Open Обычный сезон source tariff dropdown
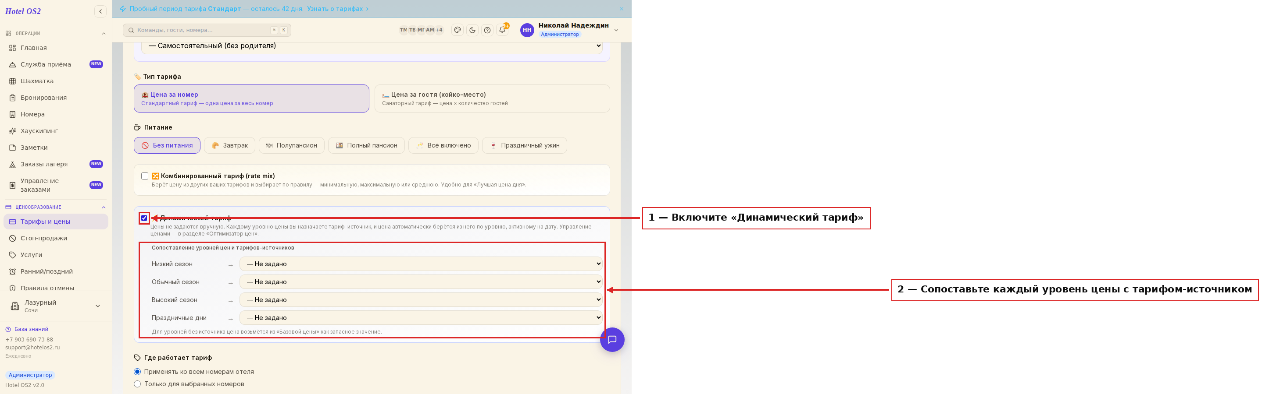Viewport: 1269px width, 394px height. 421,282
